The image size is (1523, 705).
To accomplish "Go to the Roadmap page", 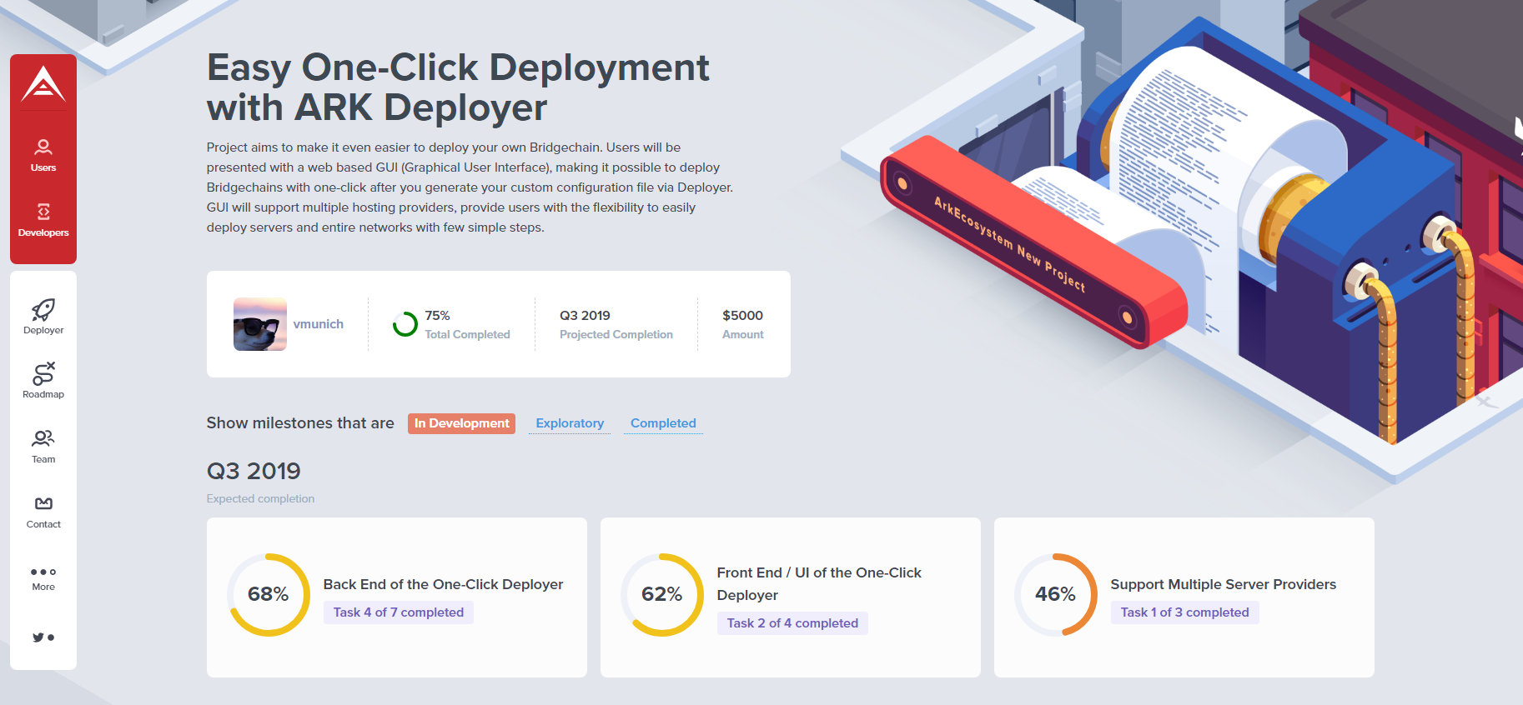I will (43, 381).
